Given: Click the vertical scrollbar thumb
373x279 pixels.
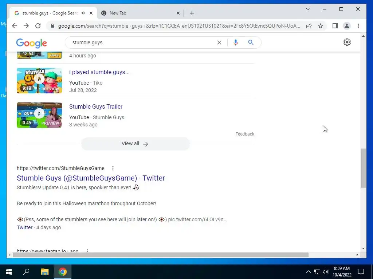Looking at the screenshot, I should click(x=363, y=168).
